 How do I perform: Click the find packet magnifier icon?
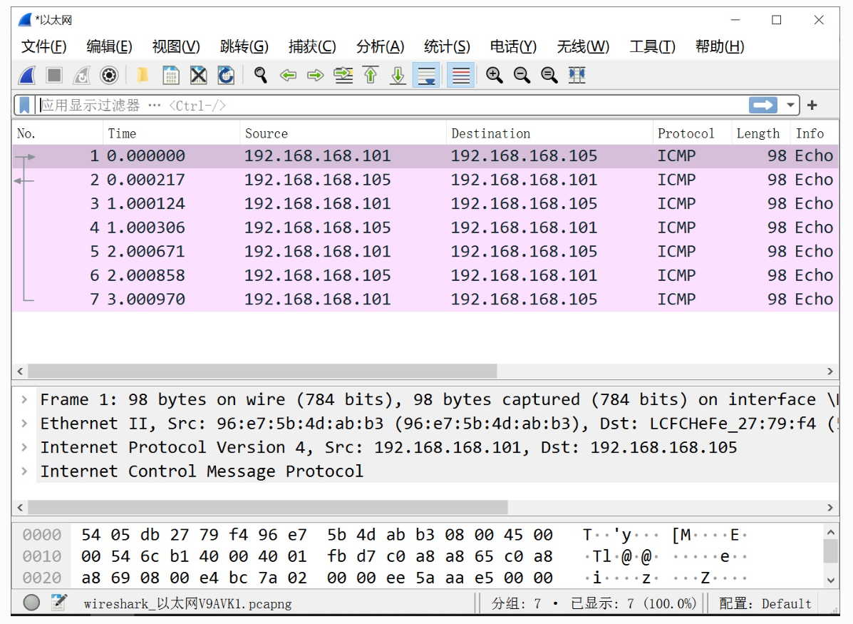point(261,76)
